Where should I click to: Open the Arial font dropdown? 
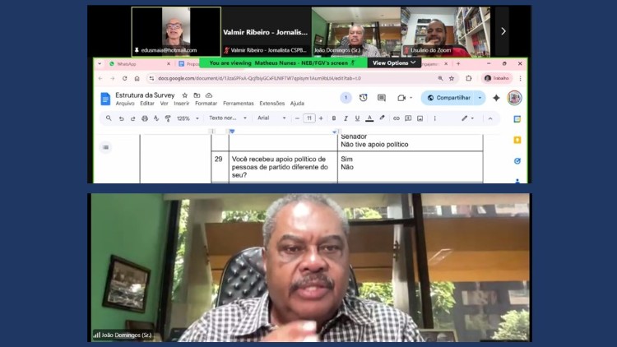click(x=271, y=118)
